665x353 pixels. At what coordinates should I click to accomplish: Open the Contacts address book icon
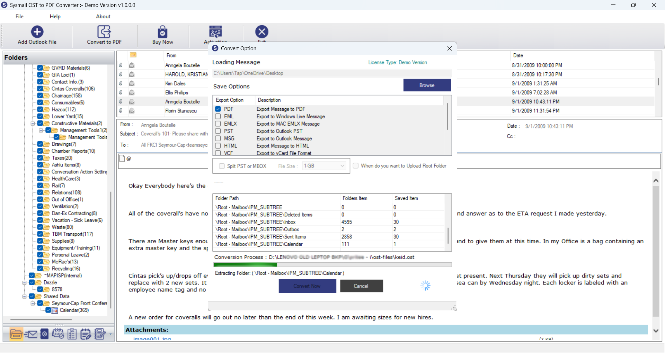44,334
